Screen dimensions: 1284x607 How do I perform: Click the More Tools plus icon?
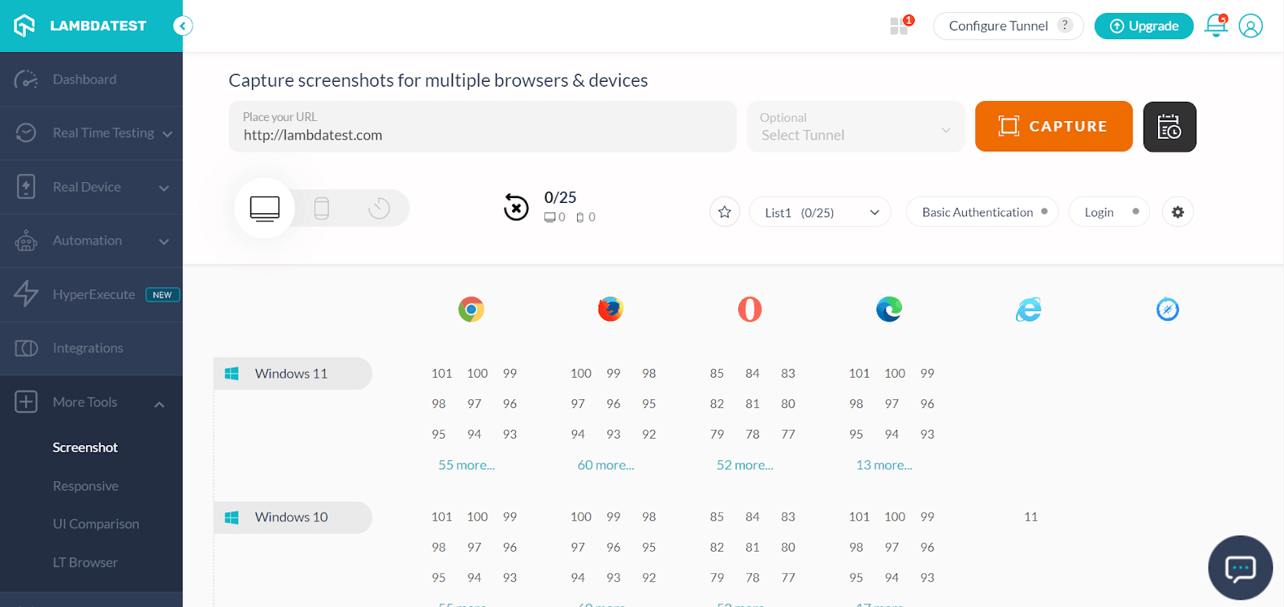click(26, 402)
